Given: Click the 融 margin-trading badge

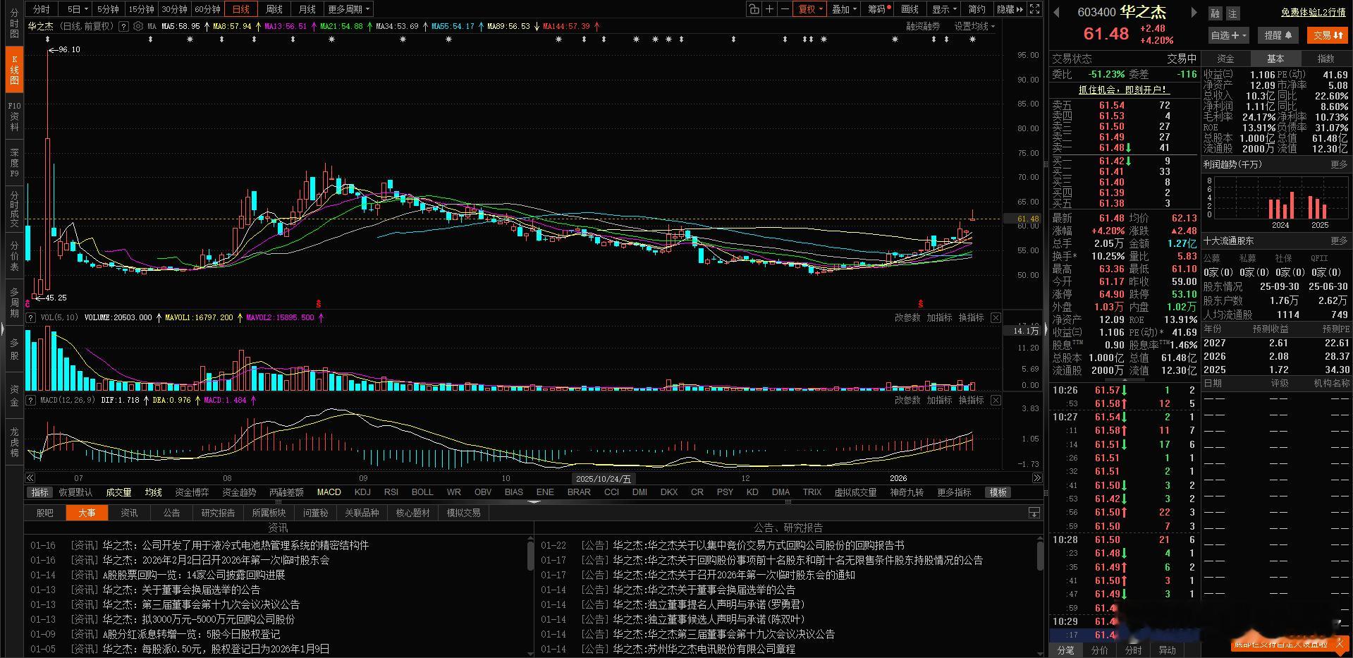Looking at the screenshot, I should click(x=1215, y=13).
